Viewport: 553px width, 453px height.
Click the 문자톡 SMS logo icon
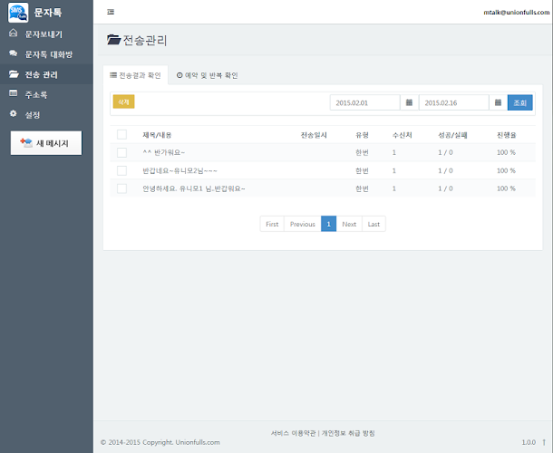17,12
